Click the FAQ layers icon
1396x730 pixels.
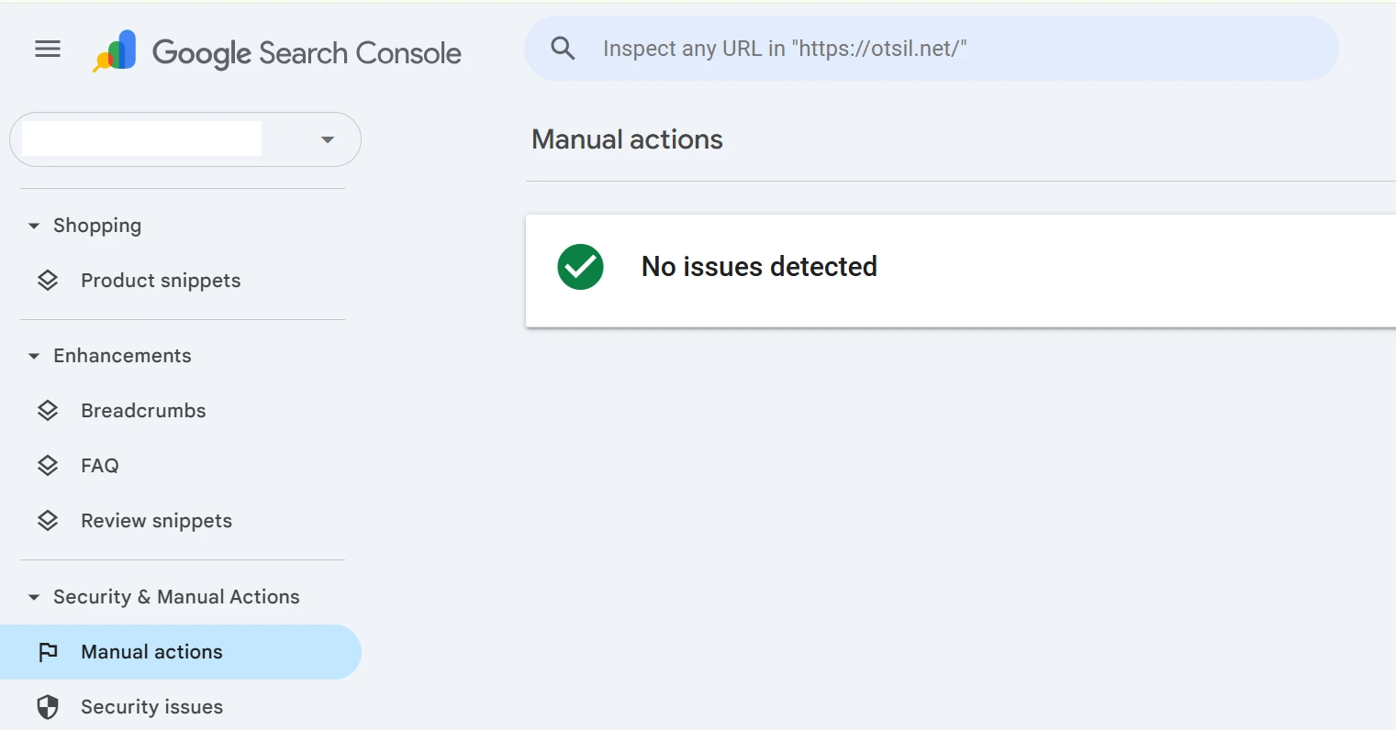coord(48,466)
